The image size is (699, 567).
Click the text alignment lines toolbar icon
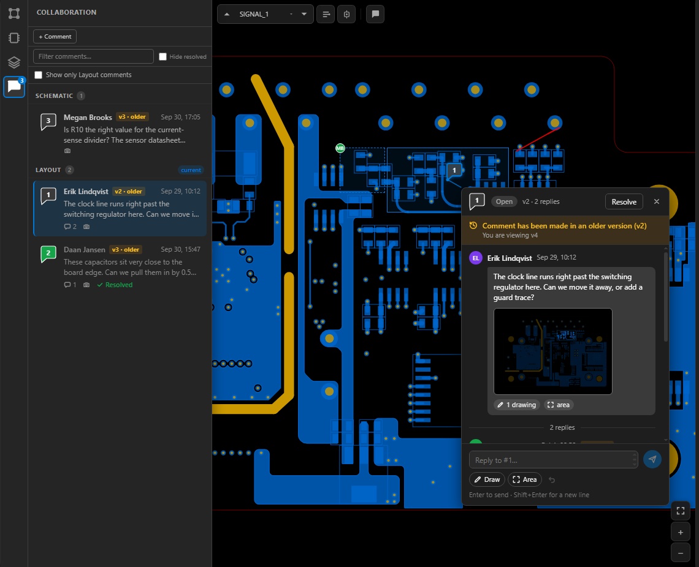click(326, 14)
